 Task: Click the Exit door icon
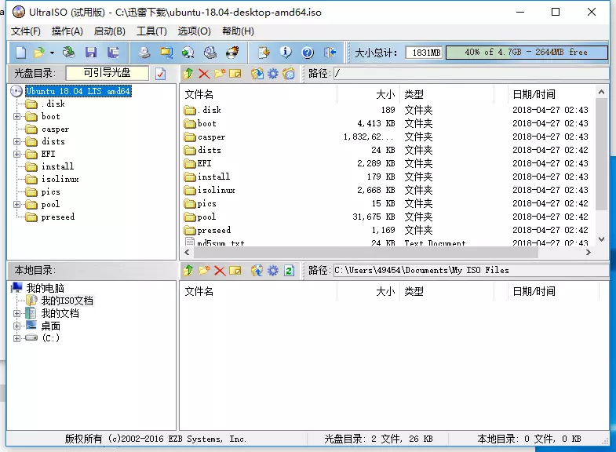[330, 53]
